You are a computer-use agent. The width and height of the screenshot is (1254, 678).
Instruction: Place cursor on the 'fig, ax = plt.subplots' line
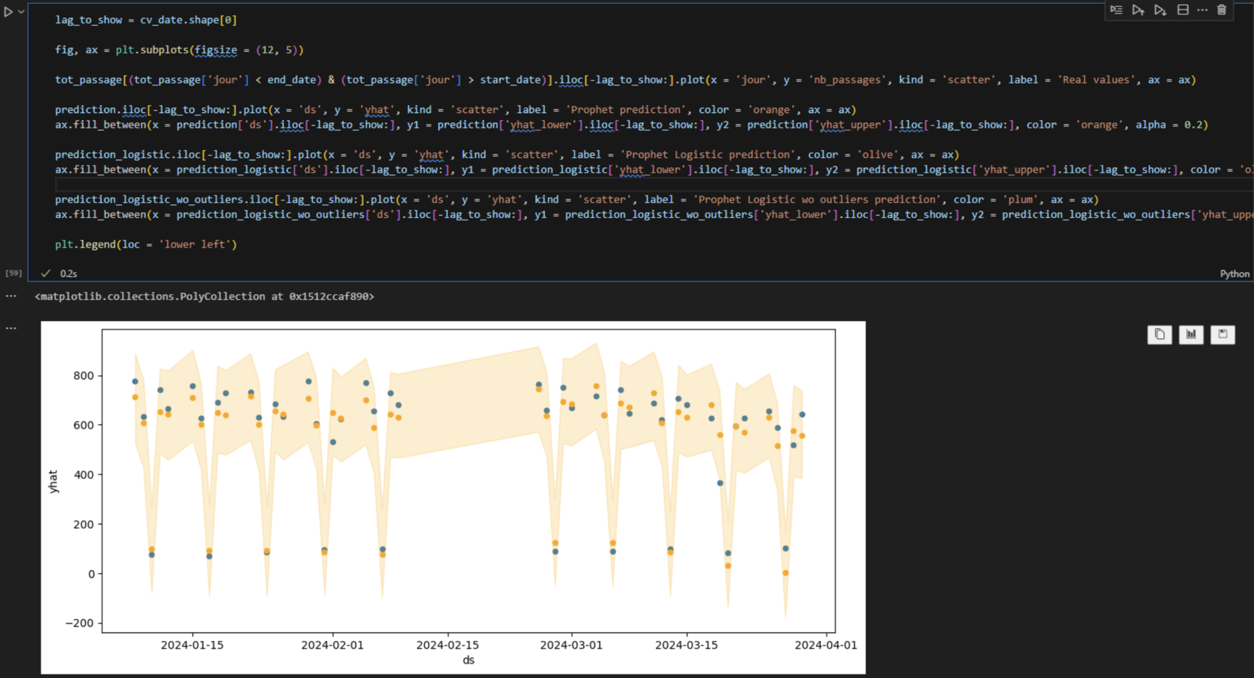(x=179, y=50)
